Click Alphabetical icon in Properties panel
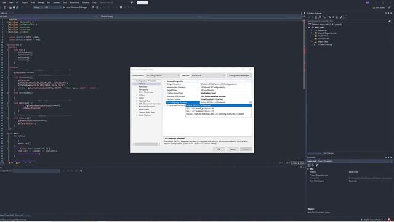This screenshot has height=222, width=394. (x=313, y=165)
